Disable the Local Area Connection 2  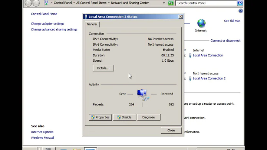pos(125,117)
